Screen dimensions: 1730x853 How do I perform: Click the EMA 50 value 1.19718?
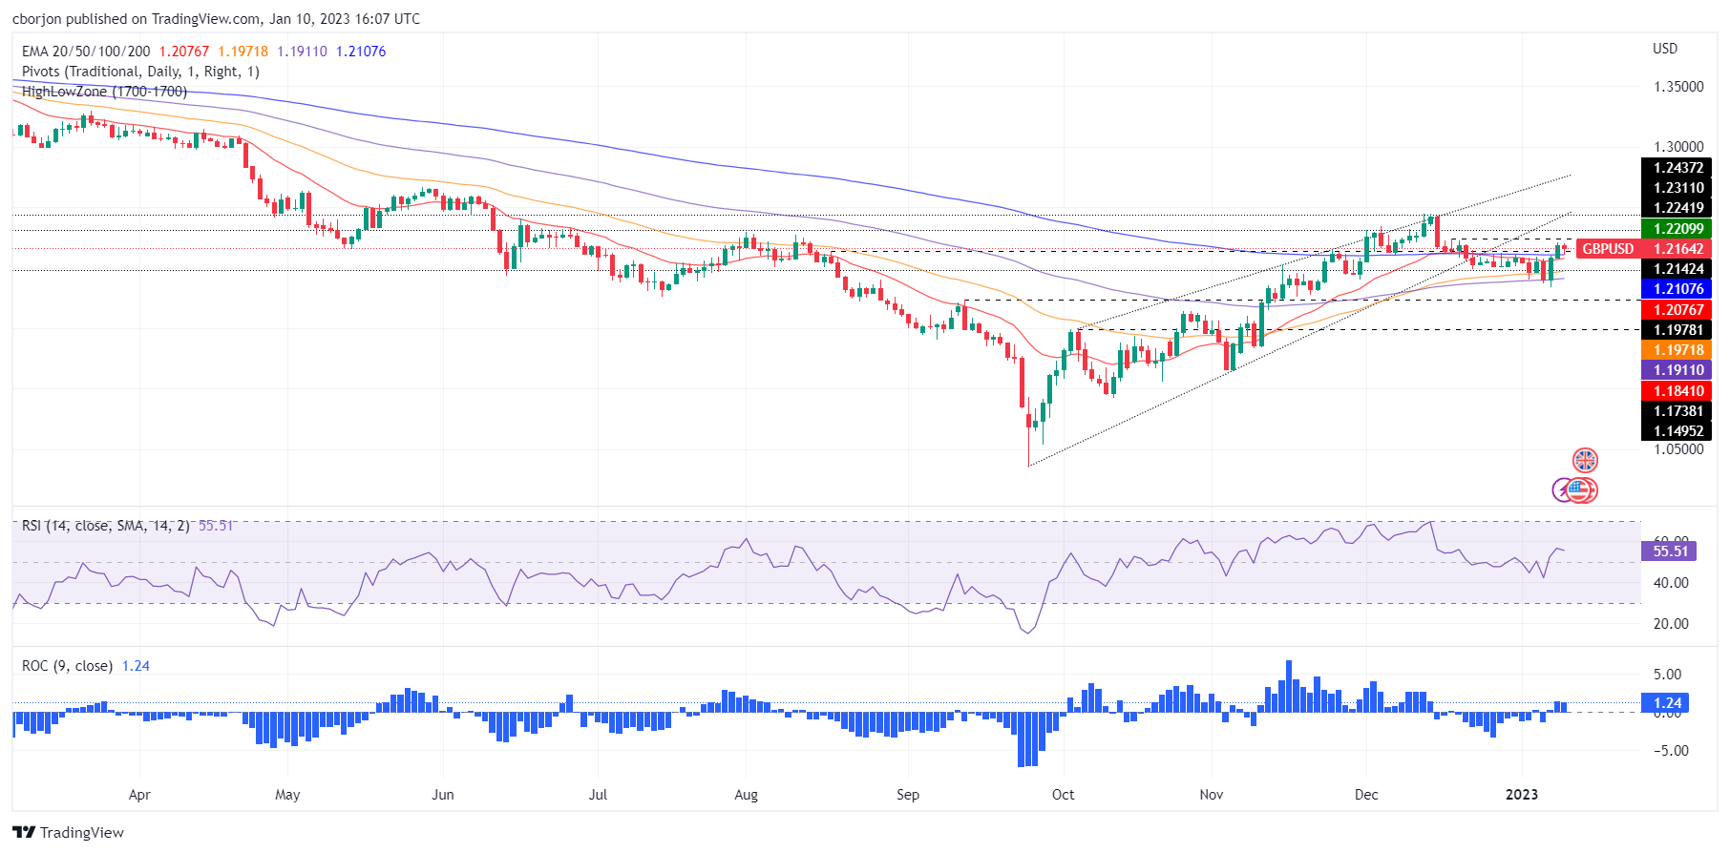point(243,52)
